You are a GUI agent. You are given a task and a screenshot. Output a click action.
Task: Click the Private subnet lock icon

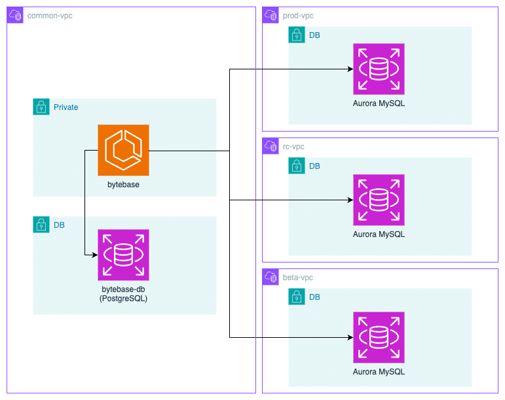pyautogui.click(x=41, y=107)
